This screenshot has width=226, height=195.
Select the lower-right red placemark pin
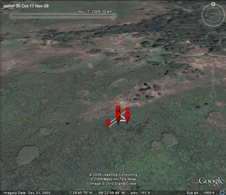point(127,118)
